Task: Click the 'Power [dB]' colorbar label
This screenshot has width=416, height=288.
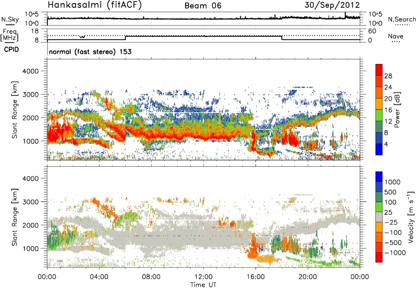Action: pos(397,110)
